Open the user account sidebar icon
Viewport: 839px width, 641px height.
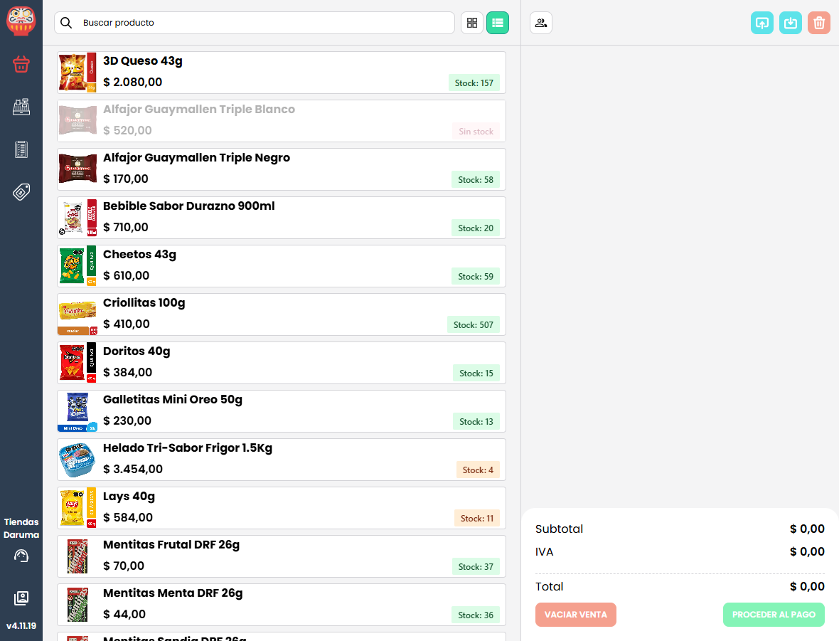click(21, 598)
